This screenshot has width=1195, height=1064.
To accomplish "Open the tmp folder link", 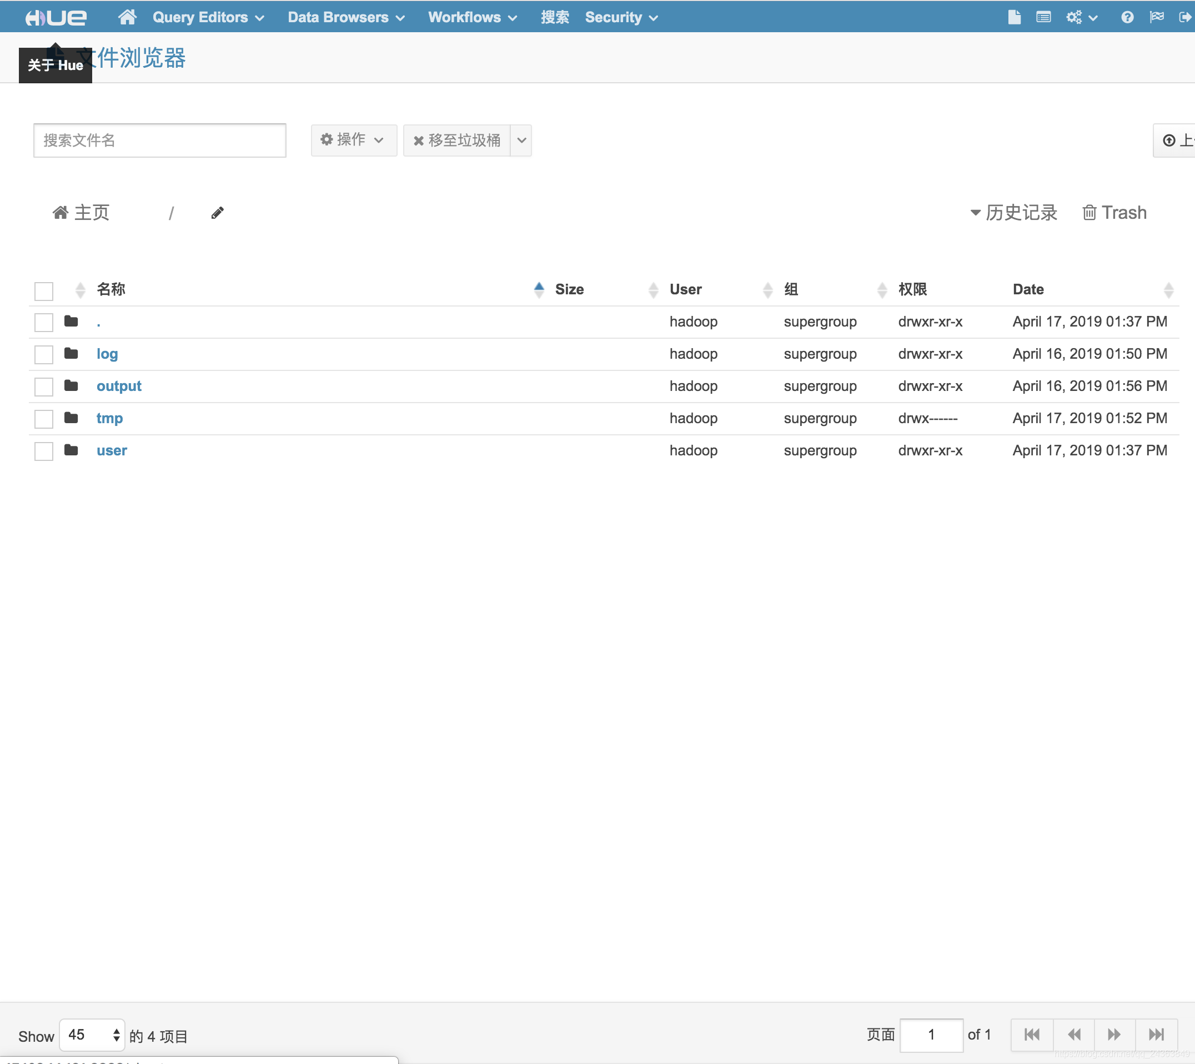I will 109,418.
